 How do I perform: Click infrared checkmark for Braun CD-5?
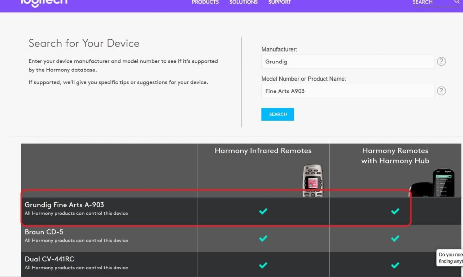coord(263,238)
